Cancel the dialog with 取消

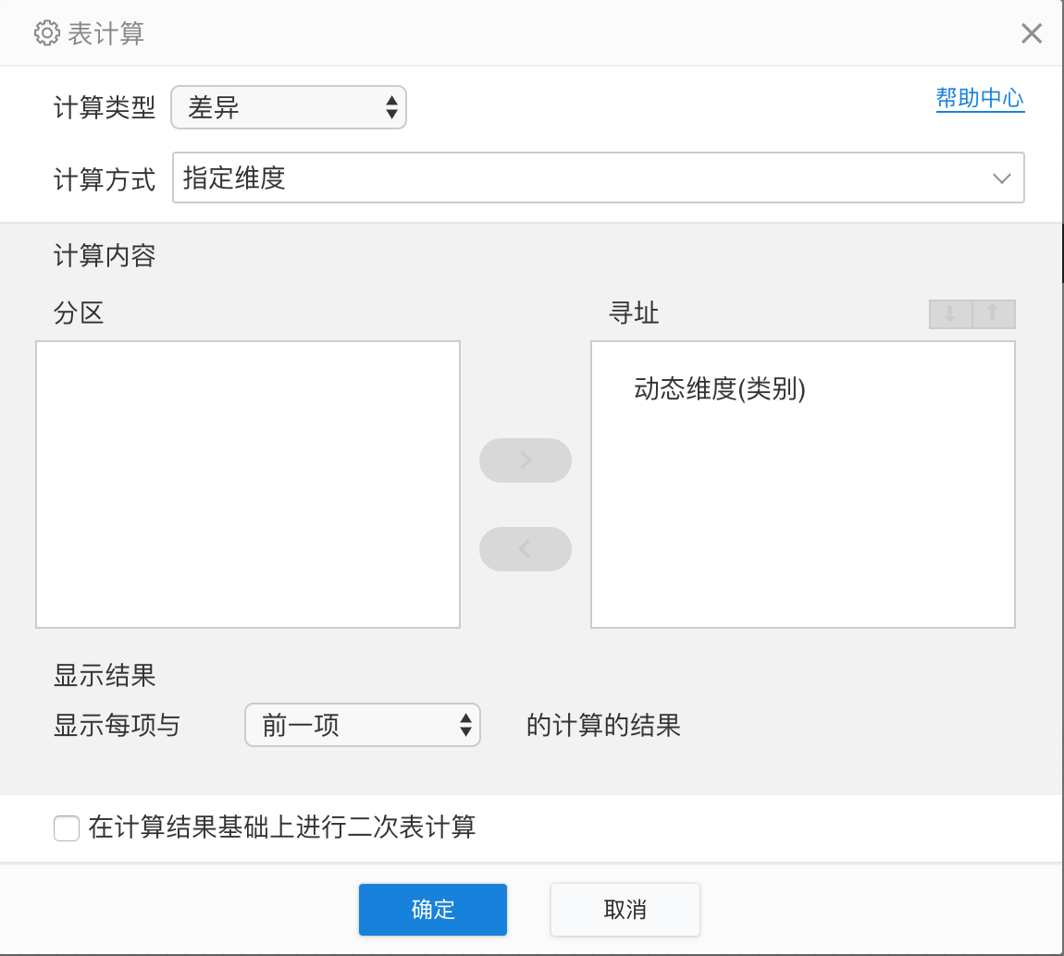(x=625, y=910)
